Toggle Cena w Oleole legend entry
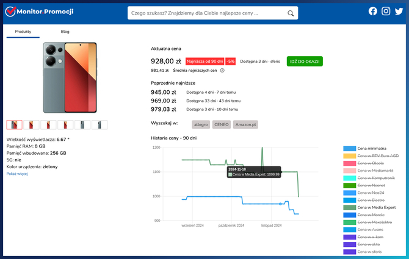 point(364,163)
